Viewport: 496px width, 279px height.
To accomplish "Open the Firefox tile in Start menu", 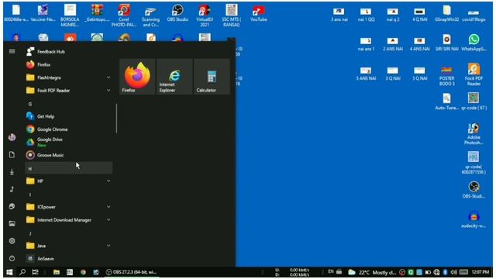I will (137, 77).
